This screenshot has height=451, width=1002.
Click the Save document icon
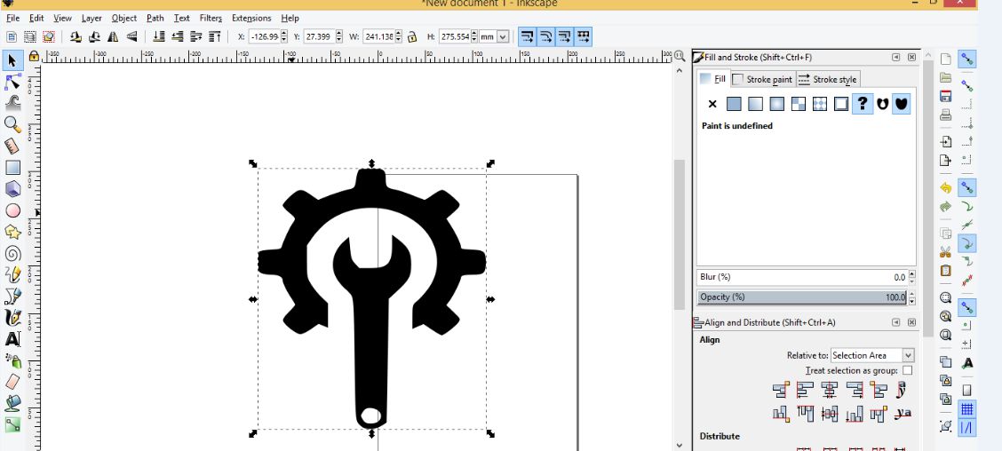click(x=946, y=97)
